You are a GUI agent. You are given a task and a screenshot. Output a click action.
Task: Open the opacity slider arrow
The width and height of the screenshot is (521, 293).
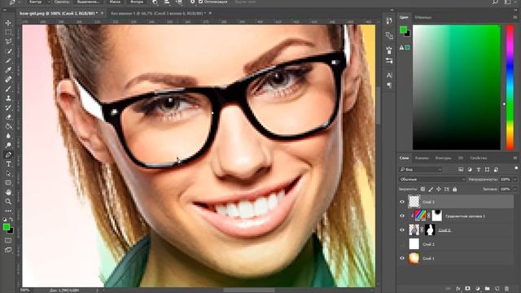click(515, 179)
